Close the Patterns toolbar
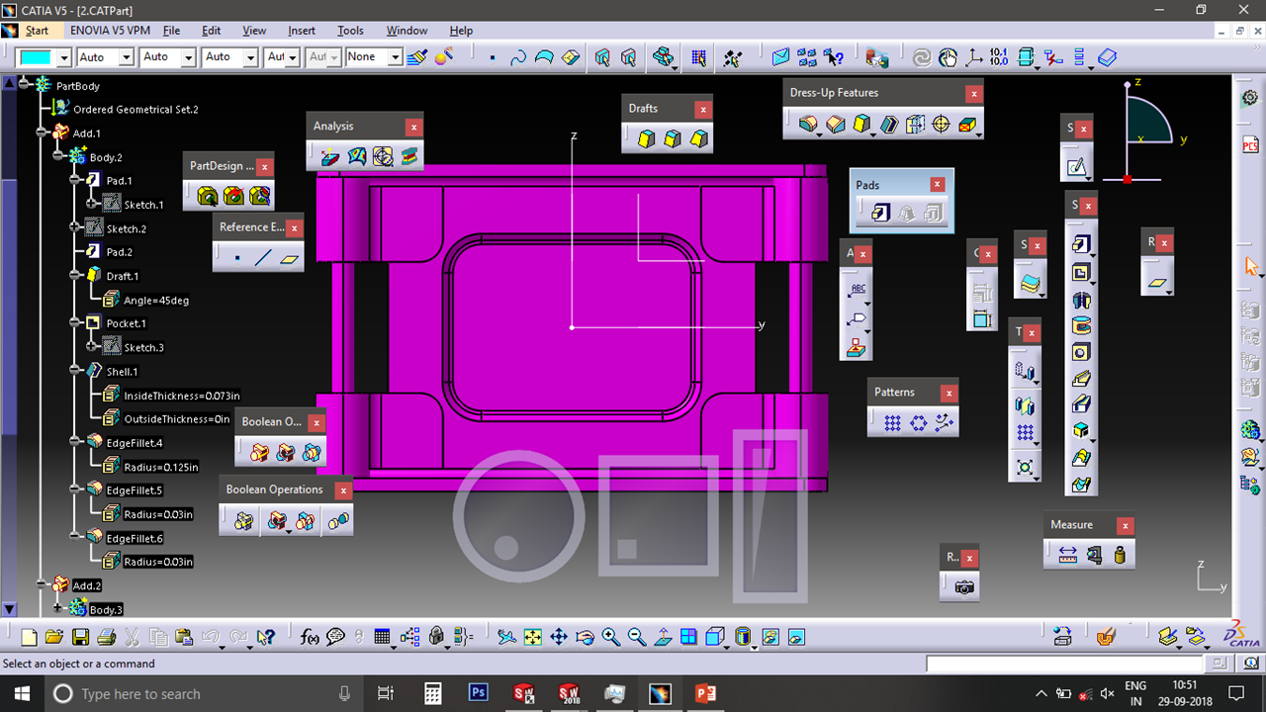Image resolution: width=1266 pixels, height=712 pixels. [949, 394]
